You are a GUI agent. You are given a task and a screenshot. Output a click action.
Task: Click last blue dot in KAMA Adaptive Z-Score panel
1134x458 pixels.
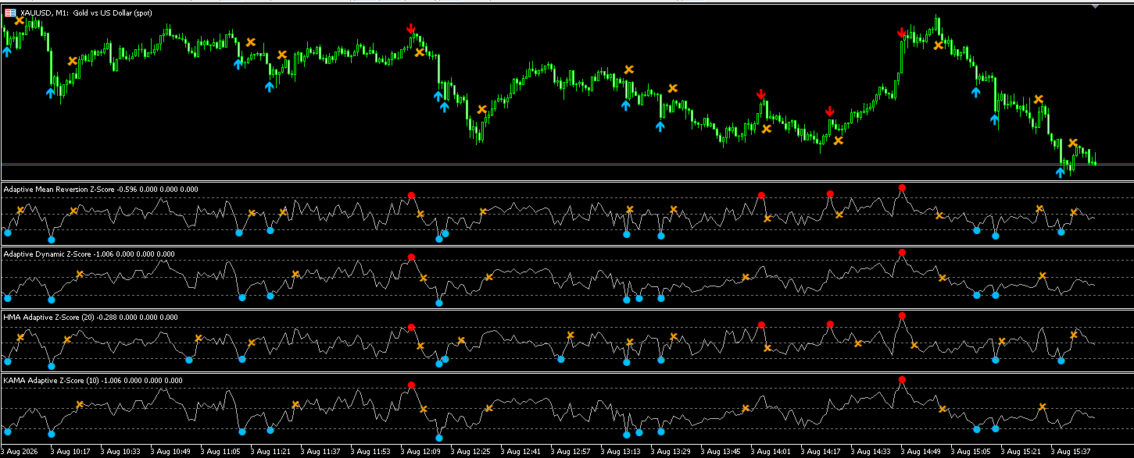point(995,428)
